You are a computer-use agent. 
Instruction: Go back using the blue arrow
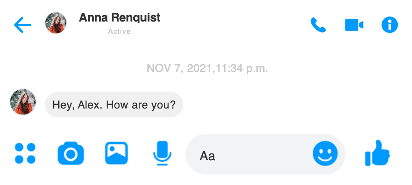(x=22, y=25)
